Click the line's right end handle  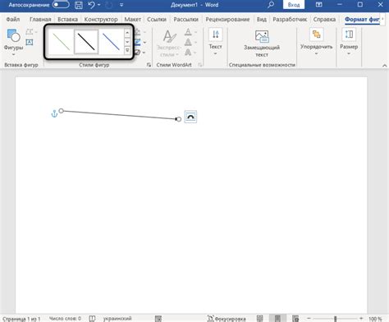179,119
